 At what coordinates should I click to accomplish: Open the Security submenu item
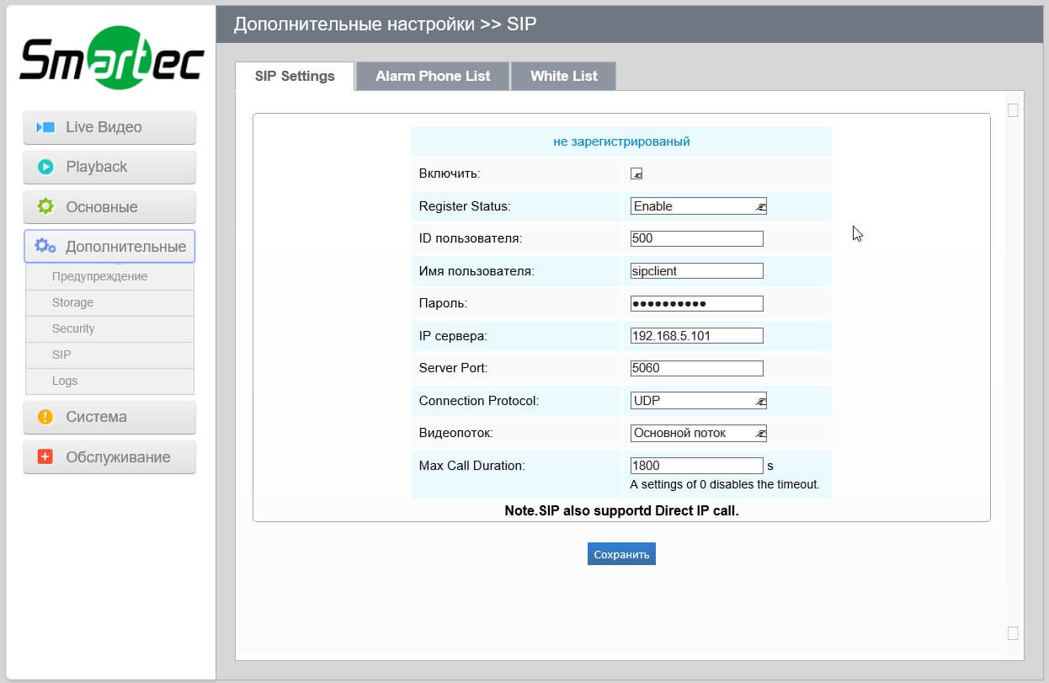point(73,328)
